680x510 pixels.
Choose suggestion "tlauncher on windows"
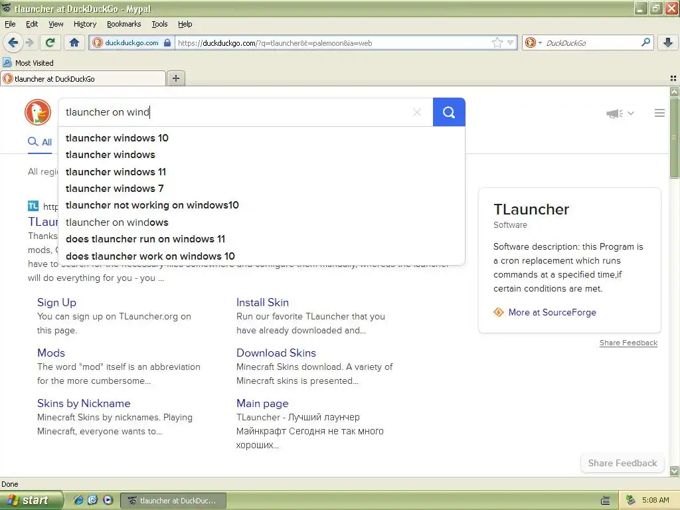tap(262, 222)
